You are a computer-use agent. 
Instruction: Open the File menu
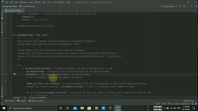6,2
